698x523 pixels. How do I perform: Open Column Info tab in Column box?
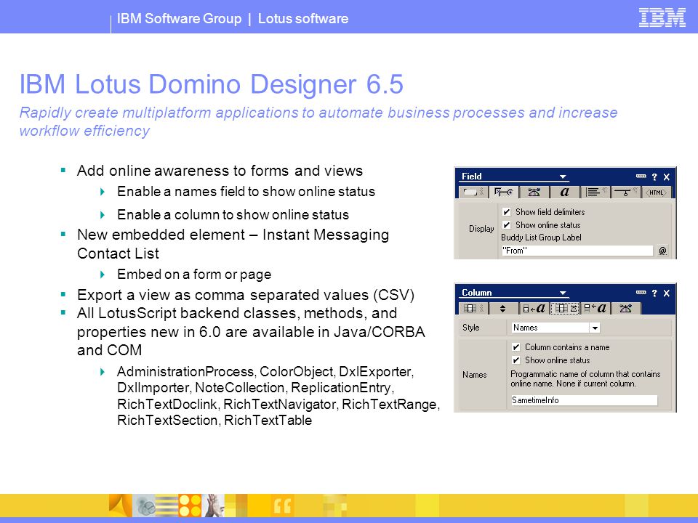473,308
